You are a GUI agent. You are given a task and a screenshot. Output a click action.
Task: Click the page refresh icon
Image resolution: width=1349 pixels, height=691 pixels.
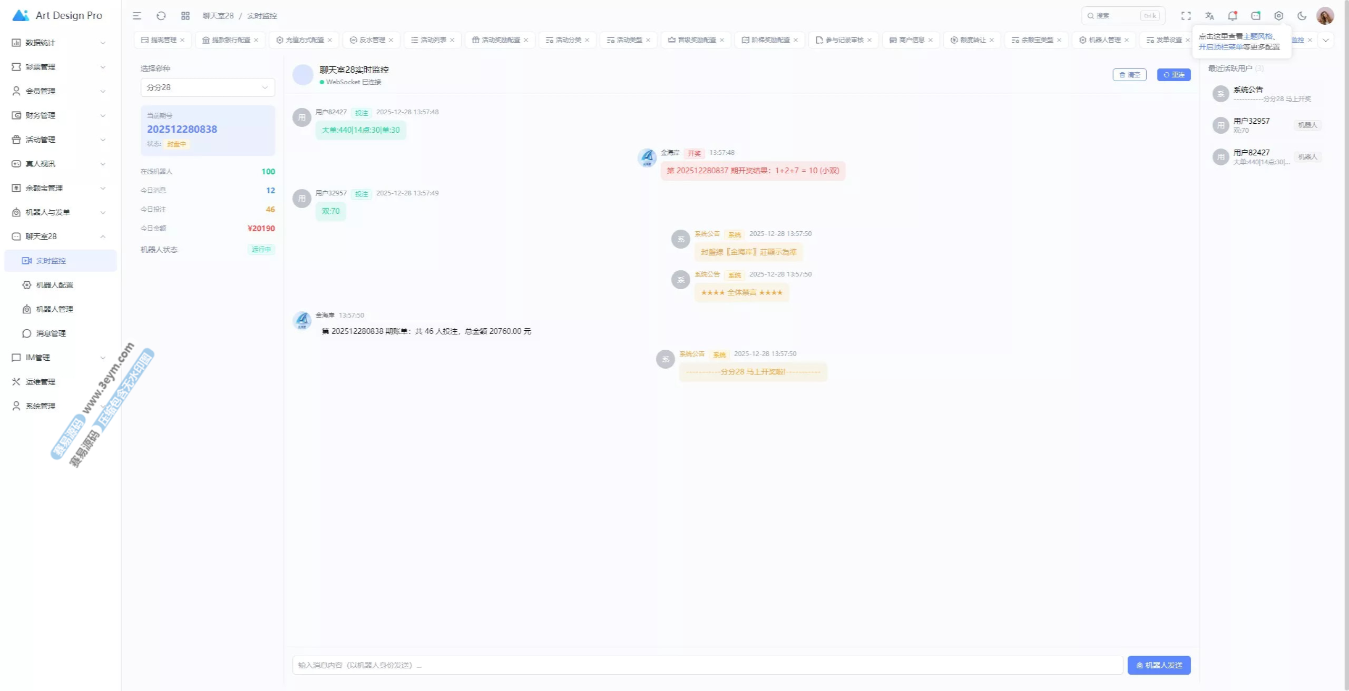[x=161, y=16]
